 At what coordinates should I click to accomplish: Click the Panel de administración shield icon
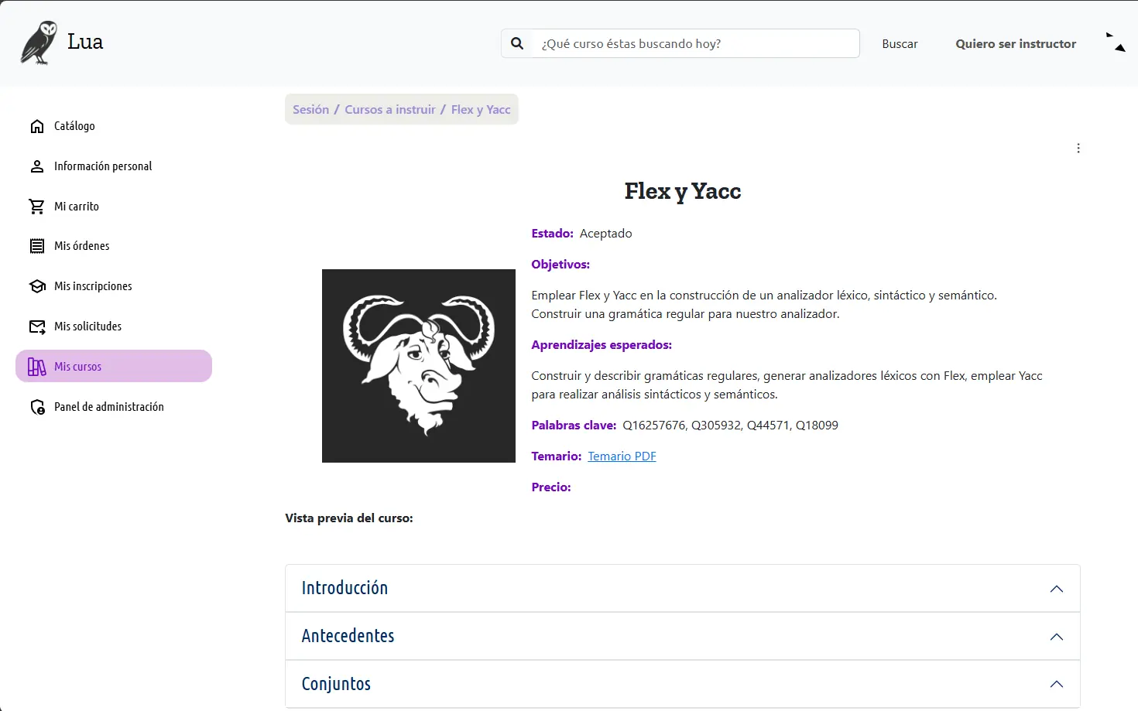point(37,407)
